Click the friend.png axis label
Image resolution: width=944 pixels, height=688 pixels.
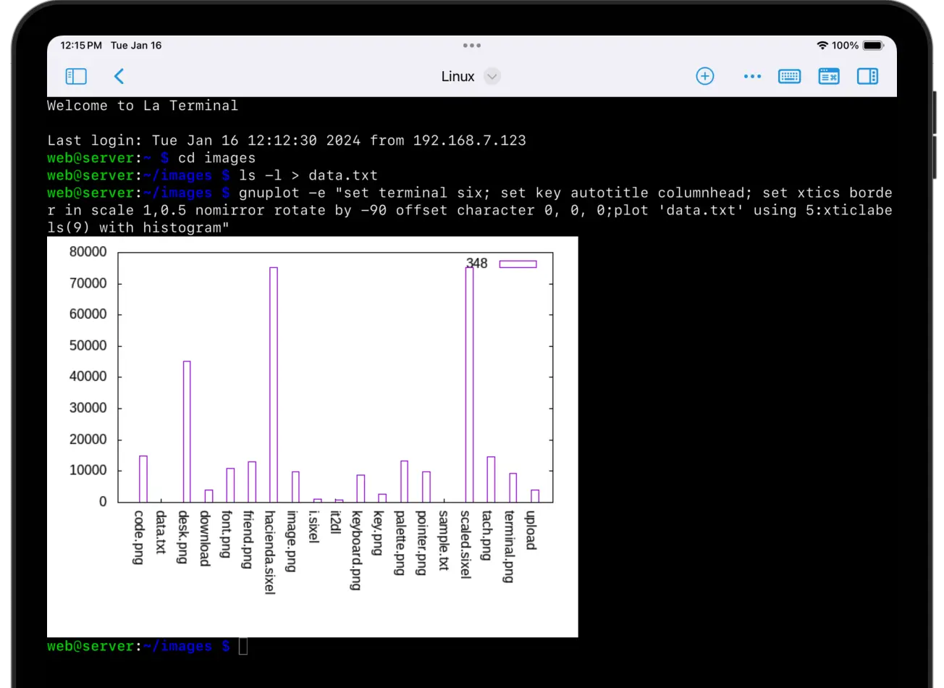pos(248,540)
